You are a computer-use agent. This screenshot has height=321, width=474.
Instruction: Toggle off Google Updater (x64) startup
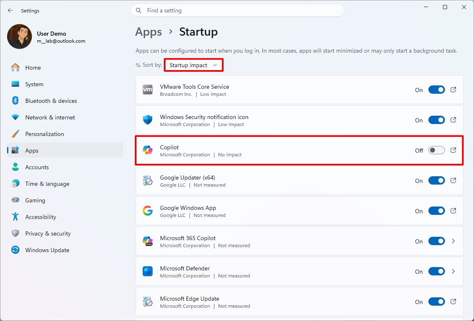[437, 180]
